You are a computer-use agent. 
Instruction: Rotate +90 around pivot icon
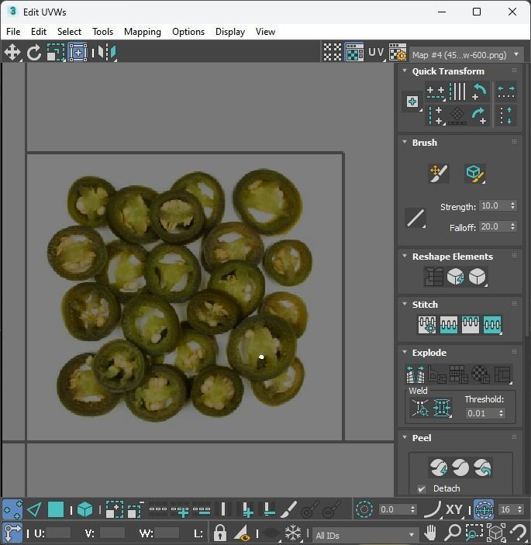480,116
